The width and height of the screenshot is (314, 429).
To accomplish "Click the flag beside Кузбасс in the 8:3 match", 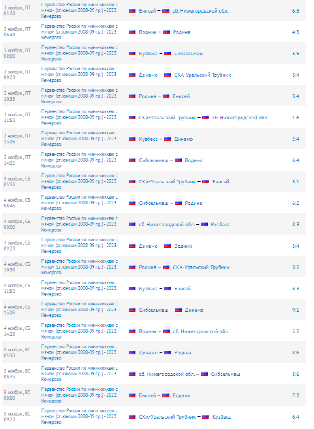I will pyautogui.click(x=204, y=224).
